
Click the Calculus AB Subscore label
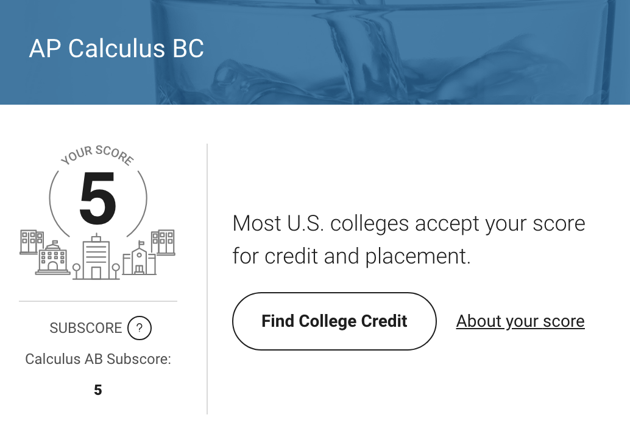point(98,359)
